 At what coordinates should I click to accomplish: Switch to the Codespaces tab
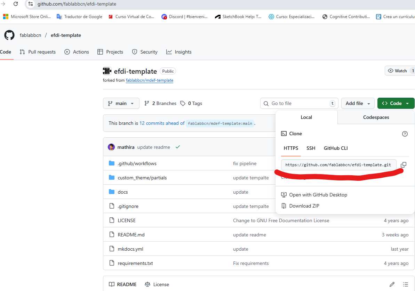click(376, 117)
